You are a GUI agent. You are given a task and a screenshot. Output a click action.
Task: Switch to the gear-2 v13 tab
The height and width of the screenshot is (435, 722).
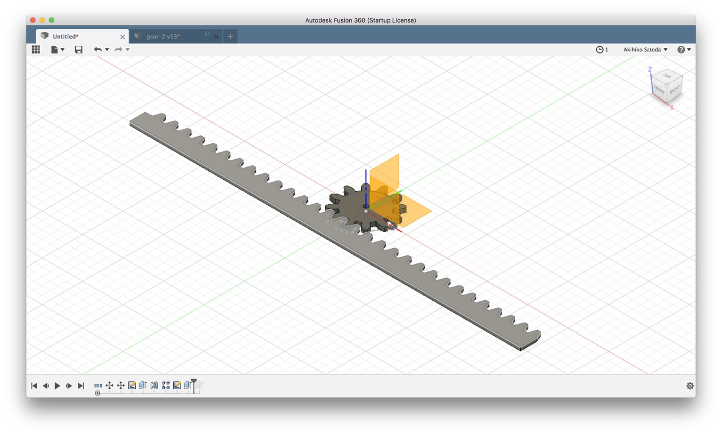pyautogui.click(x=163, y=37)
